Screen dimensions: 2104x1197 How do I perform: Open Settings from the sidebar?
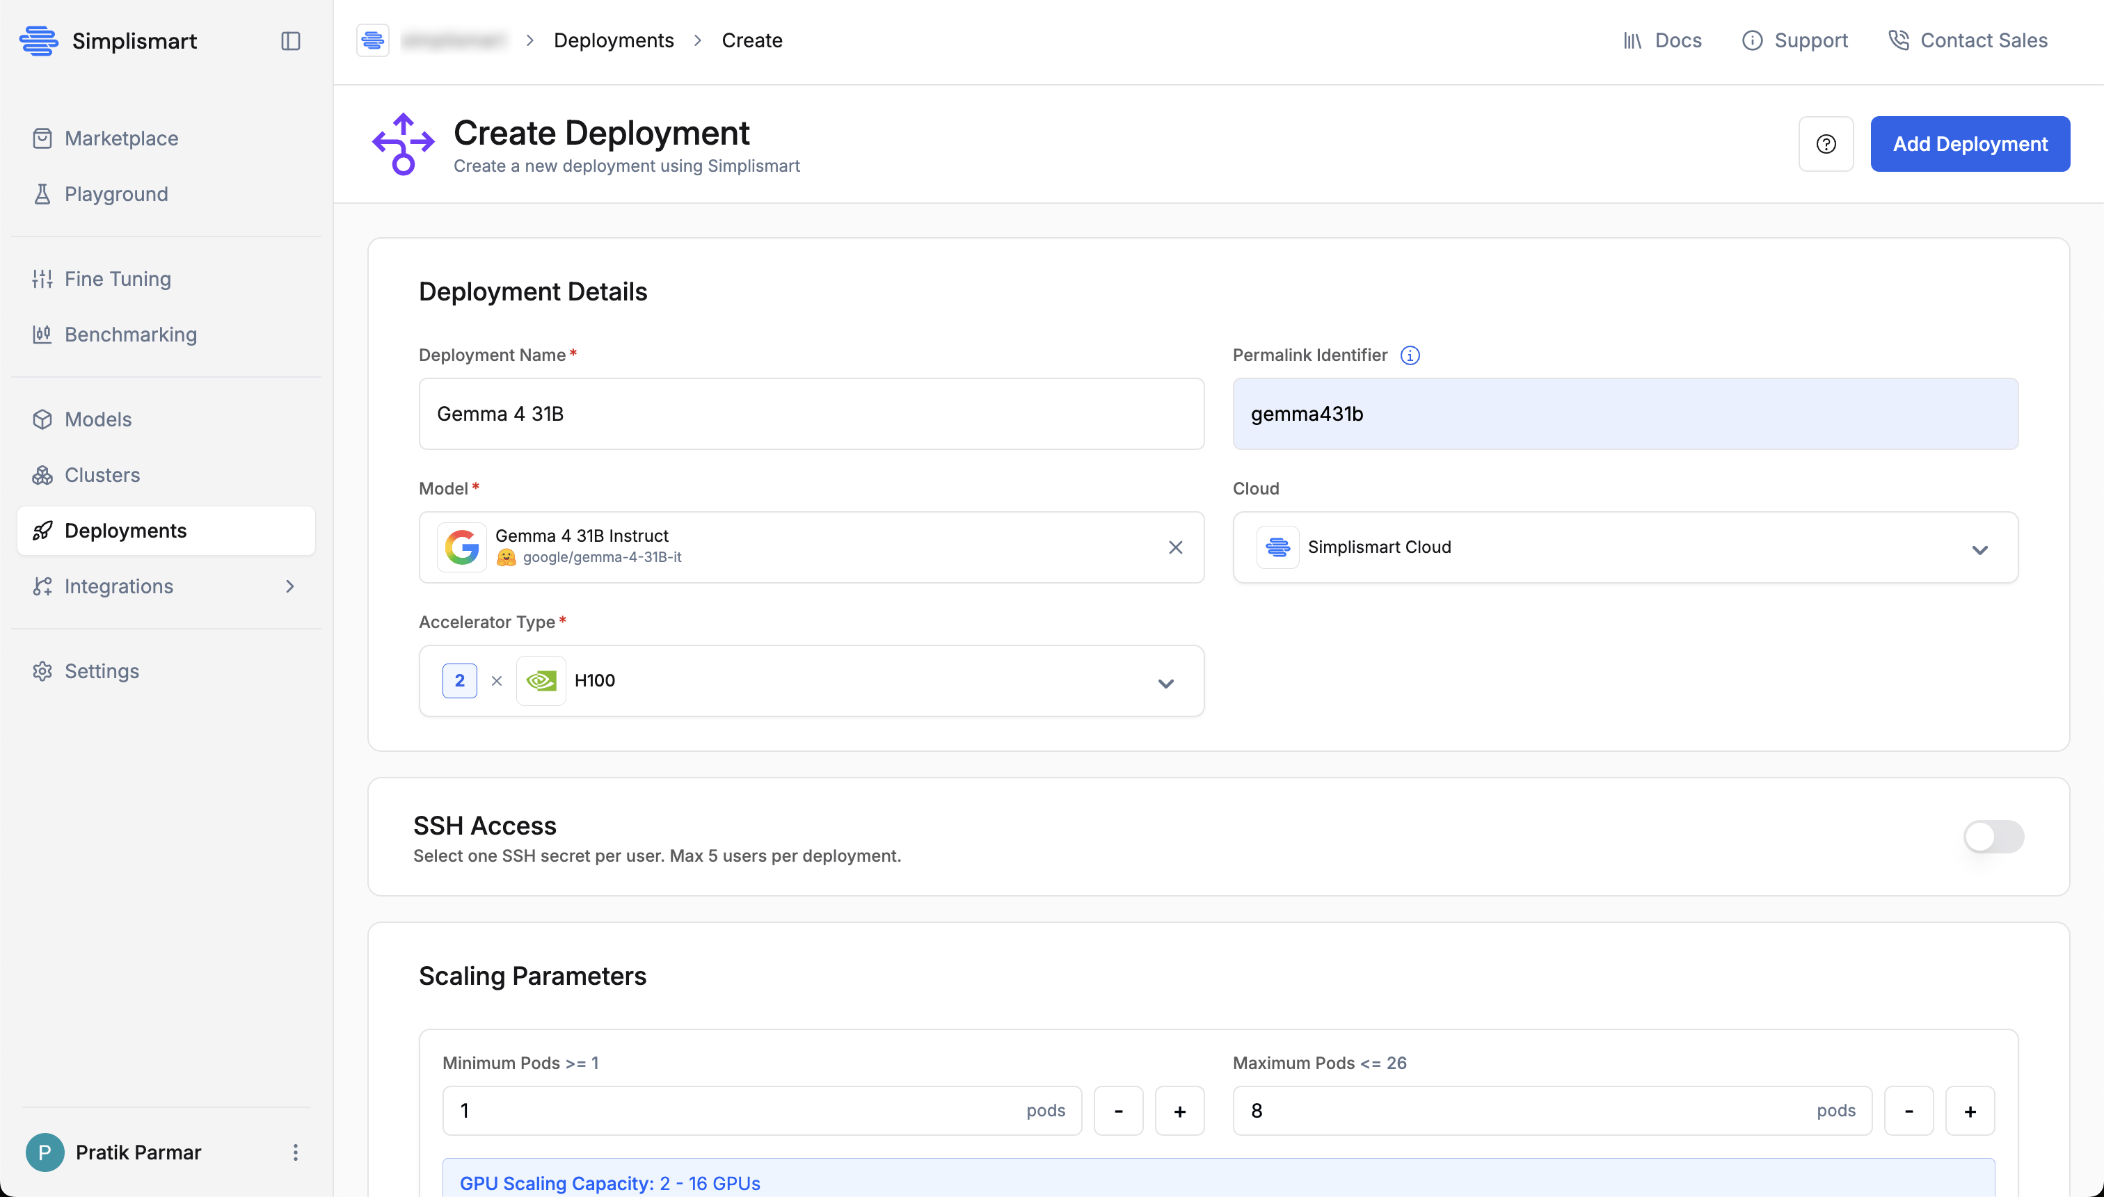(x=166, y=671)
